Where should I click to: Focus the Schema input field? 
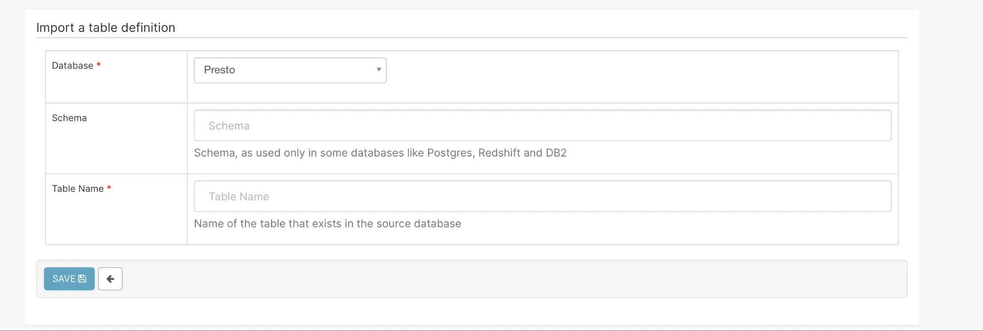tap(542, 126)
